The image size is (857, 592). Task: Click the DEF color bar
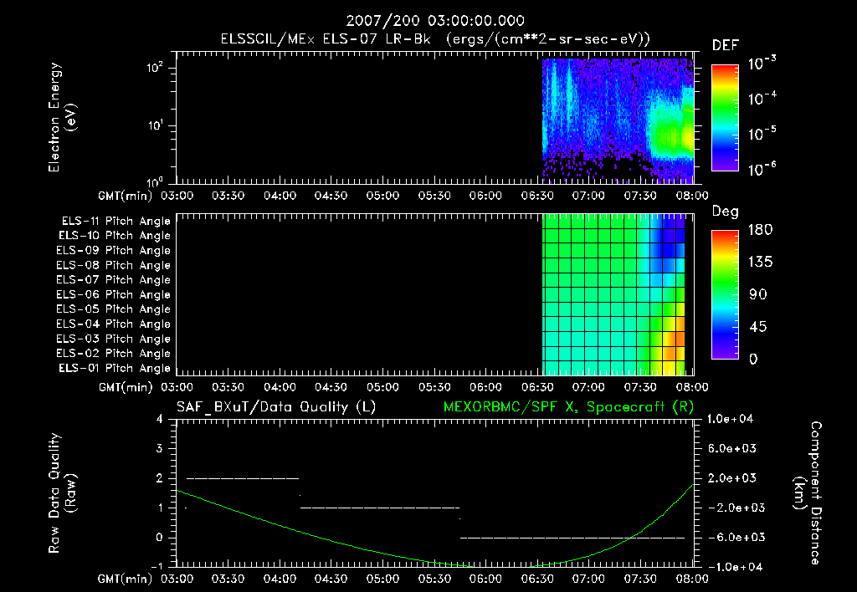click(x=725, y=117)
